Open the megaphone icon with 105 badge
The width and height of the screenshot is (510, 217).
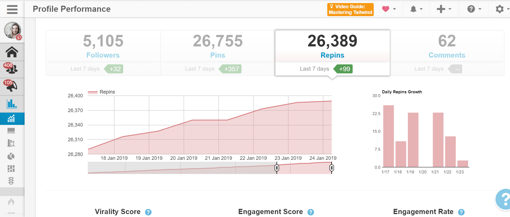pos(11,86)
